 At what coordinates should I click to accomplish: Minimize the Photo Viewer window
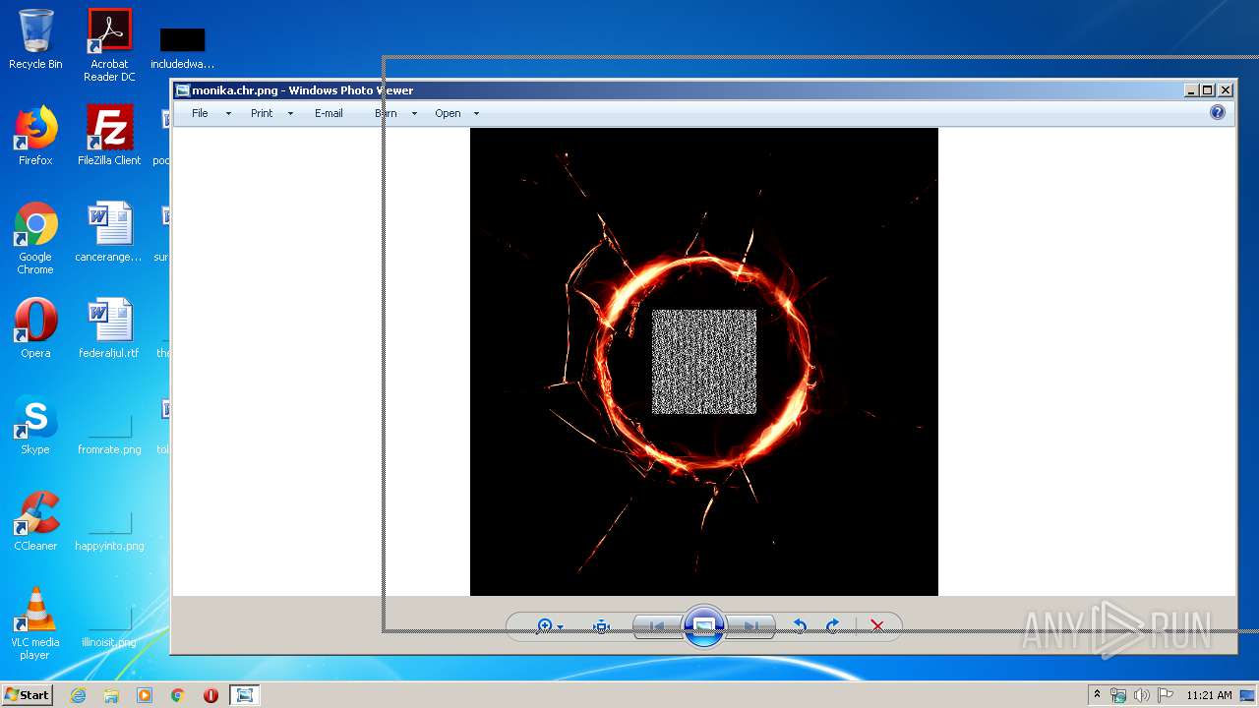[1191, 89]
